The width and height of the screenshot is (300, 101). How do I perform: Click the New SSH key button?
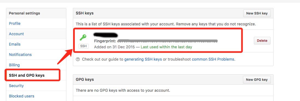257,13
